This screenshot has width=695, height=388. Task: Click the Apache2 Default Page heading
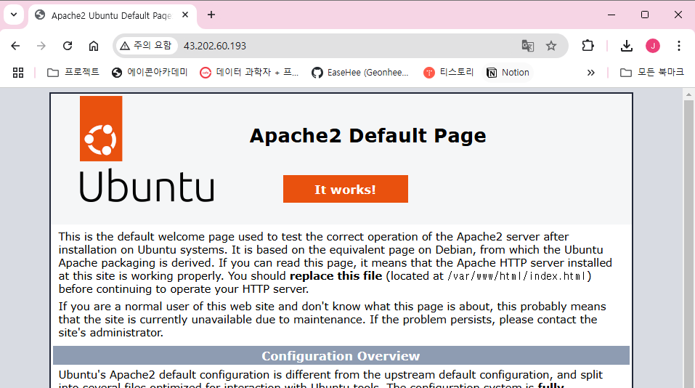(367, 136)
